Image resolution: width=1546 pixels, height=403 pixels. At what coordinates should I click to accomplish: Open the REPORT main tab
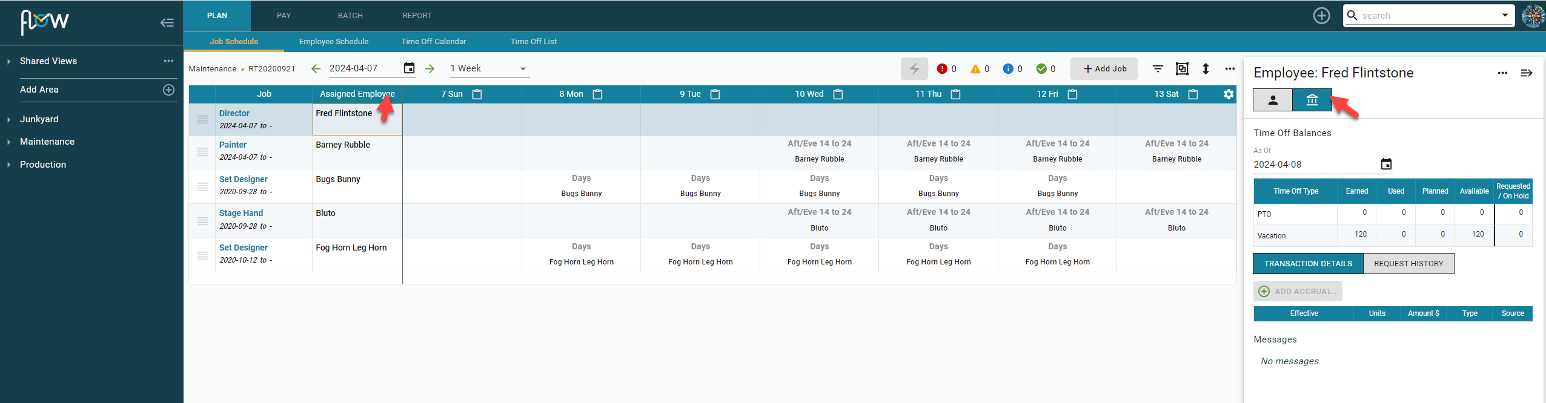coord(417,16)
